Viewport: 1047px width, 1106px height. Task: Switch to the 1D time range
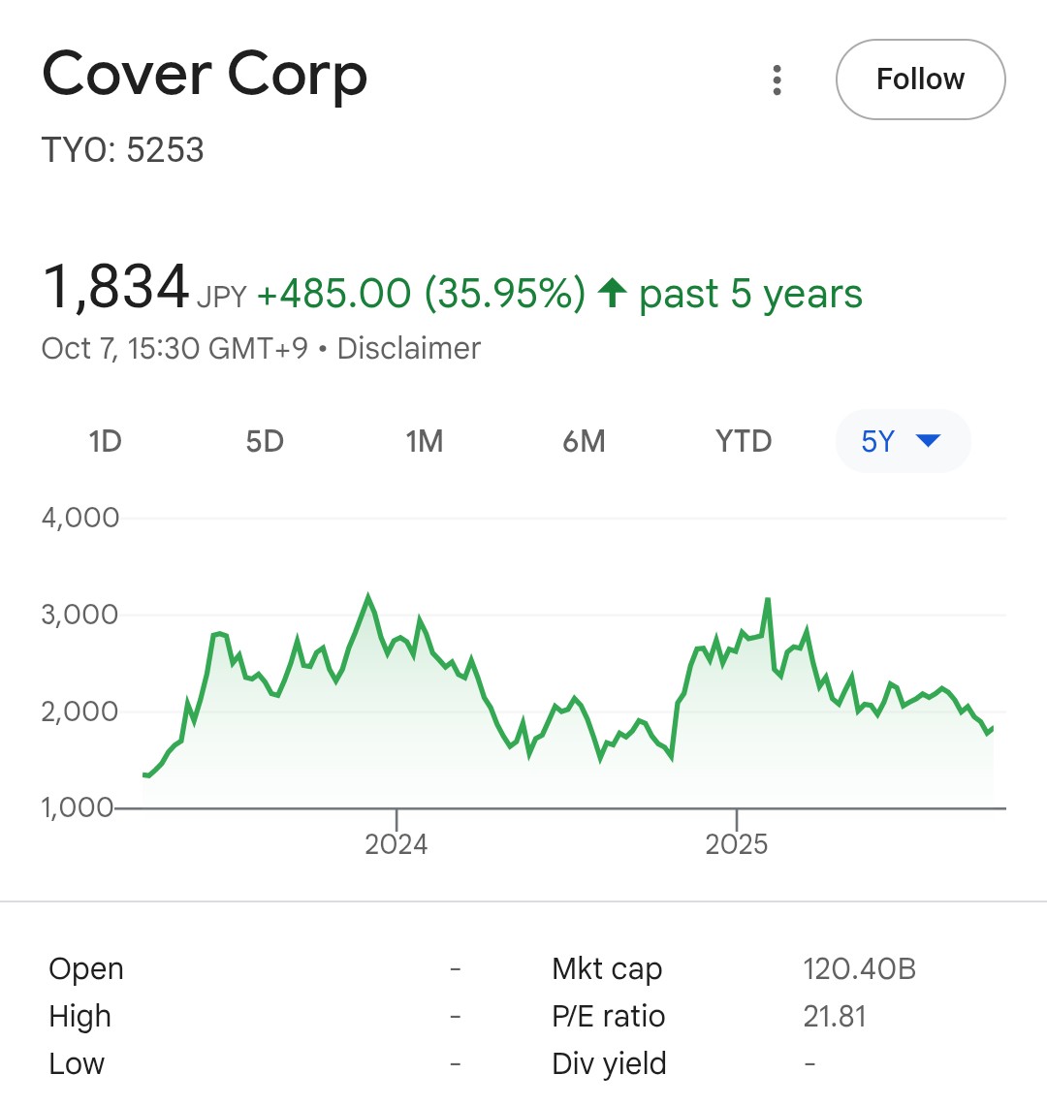[105, 442]
